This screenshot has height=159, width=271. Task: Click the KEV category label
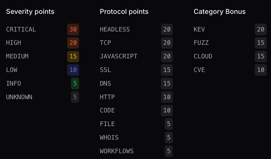pos(199,29)
